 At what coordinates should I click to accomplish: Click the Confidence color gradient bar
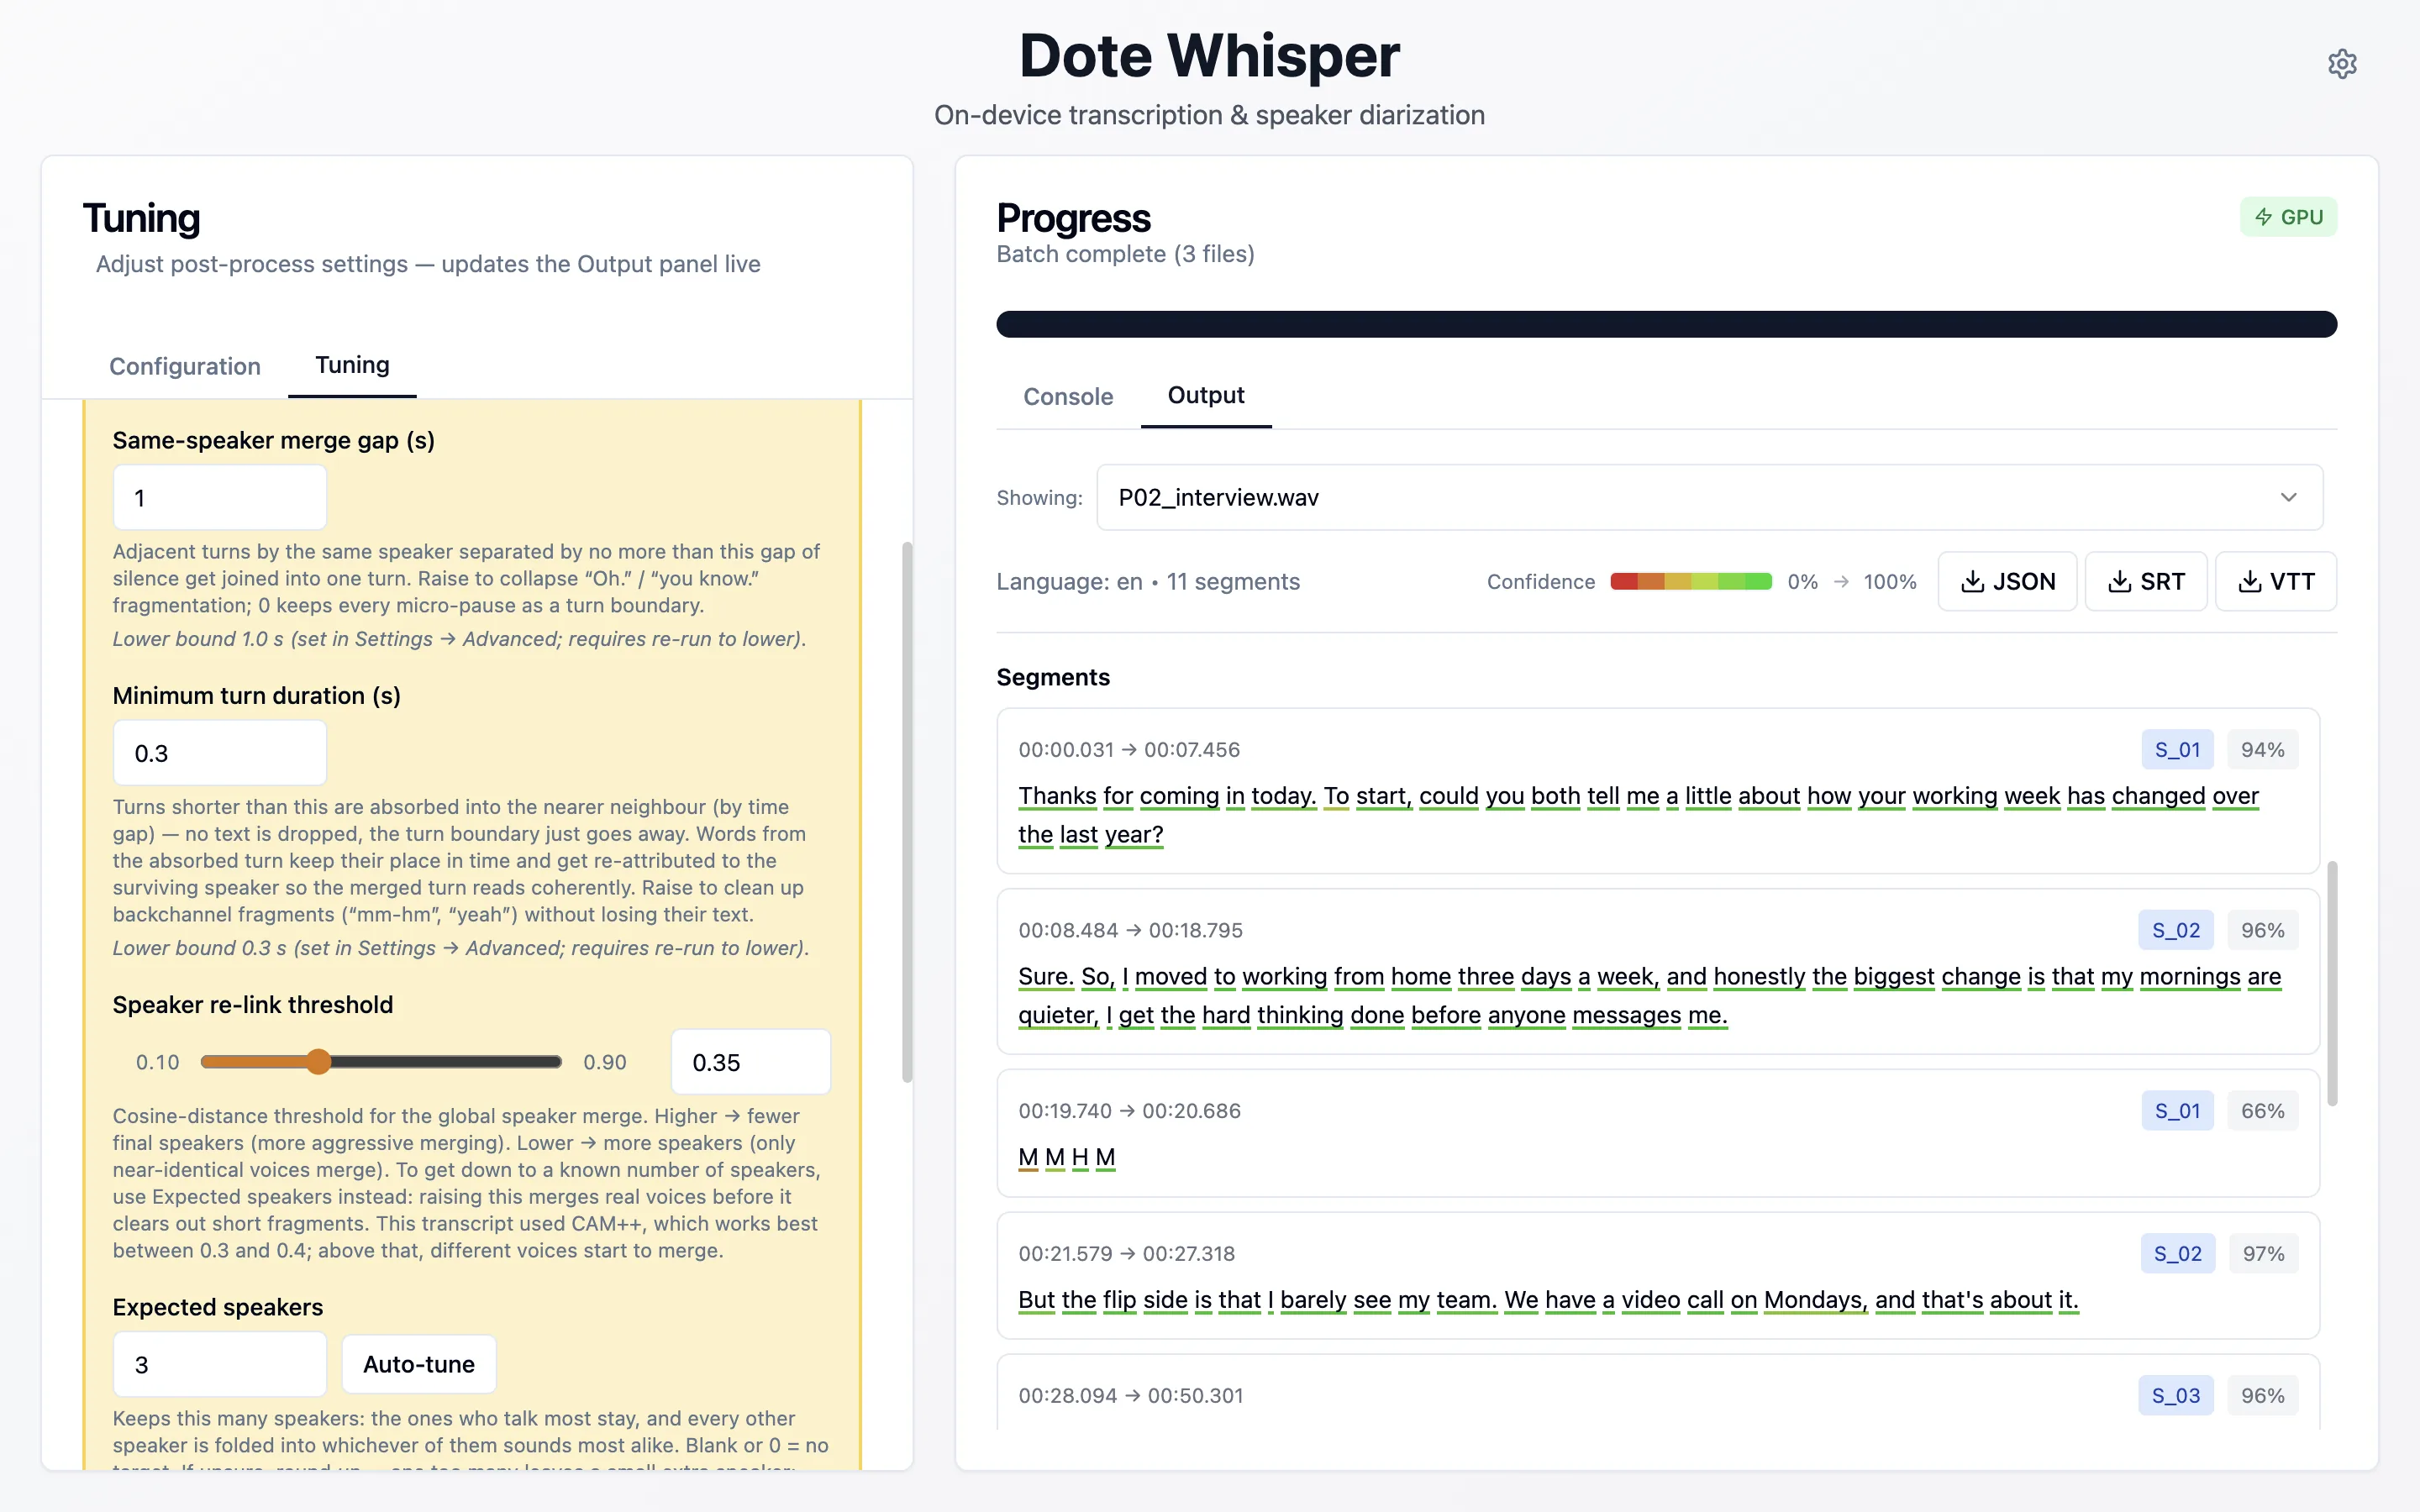1691,582
